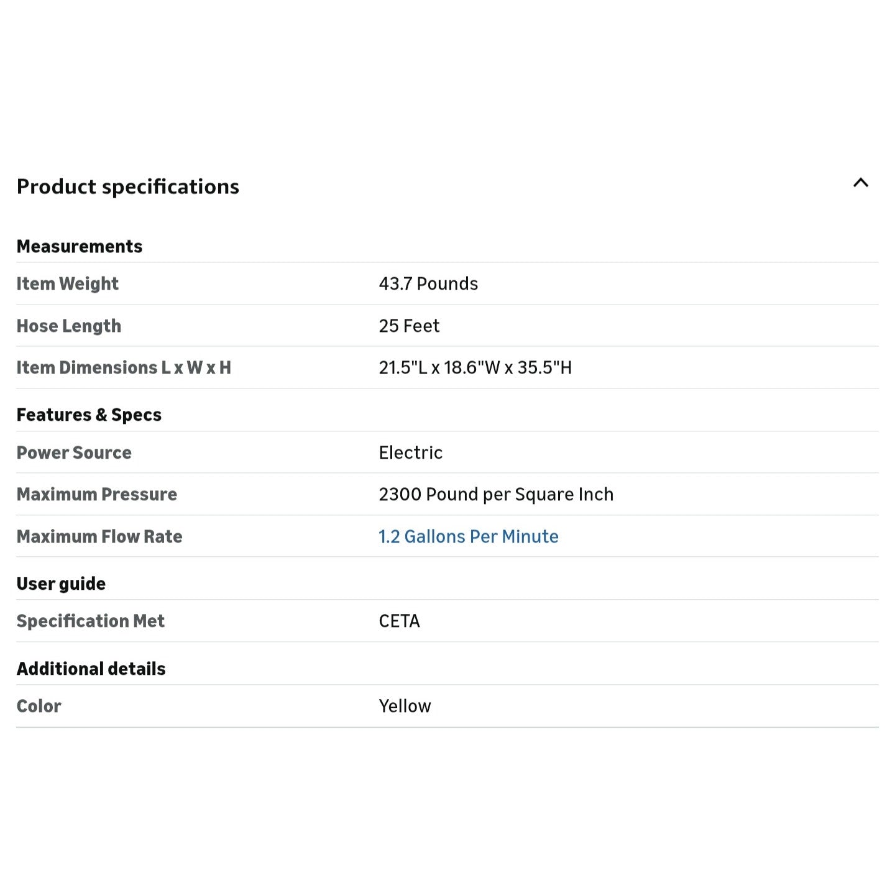This screenshot has height=895, width=895.
Task: Select the Hose Length row label
Action: click(69, 326)
